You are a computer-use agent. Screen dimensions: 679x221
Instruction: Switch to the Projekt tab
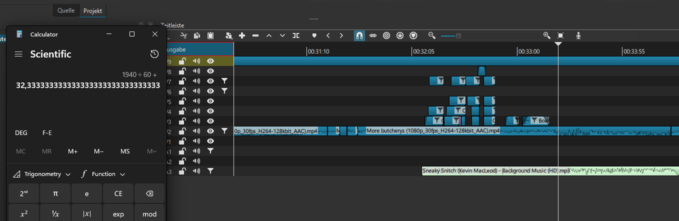(92, 10)
